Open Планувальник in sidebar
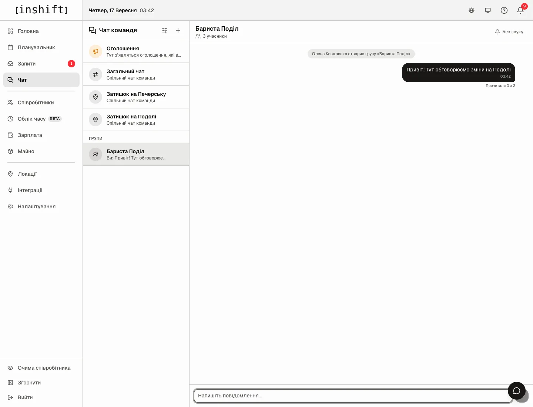The width and height of the screenshot is (533, 407). pyautogui.click(x=41, y=47)
